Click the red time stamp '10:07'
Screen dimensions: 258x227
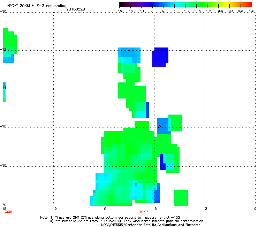144,212
